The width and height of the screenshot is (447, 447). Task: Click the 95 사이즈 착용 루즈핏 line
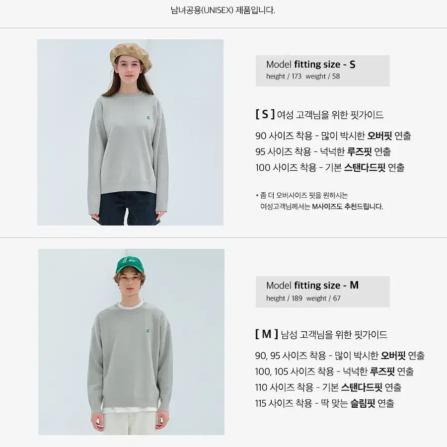(323, 151)
